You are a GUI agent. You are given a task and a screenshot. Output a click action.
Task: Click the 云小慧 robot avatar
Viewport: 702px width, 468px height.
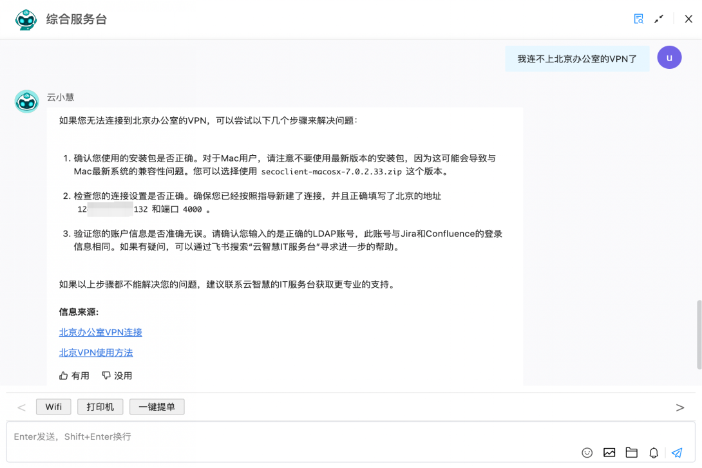(26, 101)
